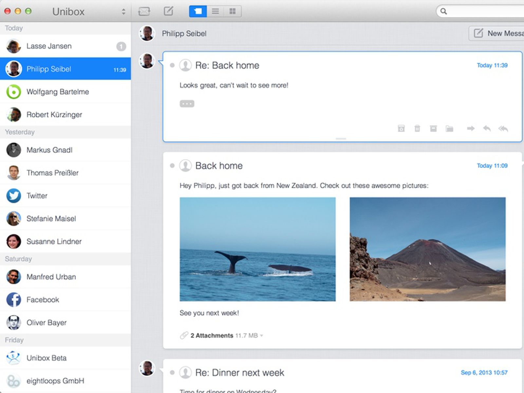Viewport: 524px width, 393px height.
Task: Click the paperclip attachments icon
Action: pyautogui.click(x=184, y=335)
